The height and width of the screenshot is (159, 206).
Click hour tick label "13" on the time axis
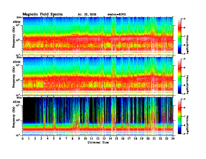click(x=104, y=139)
